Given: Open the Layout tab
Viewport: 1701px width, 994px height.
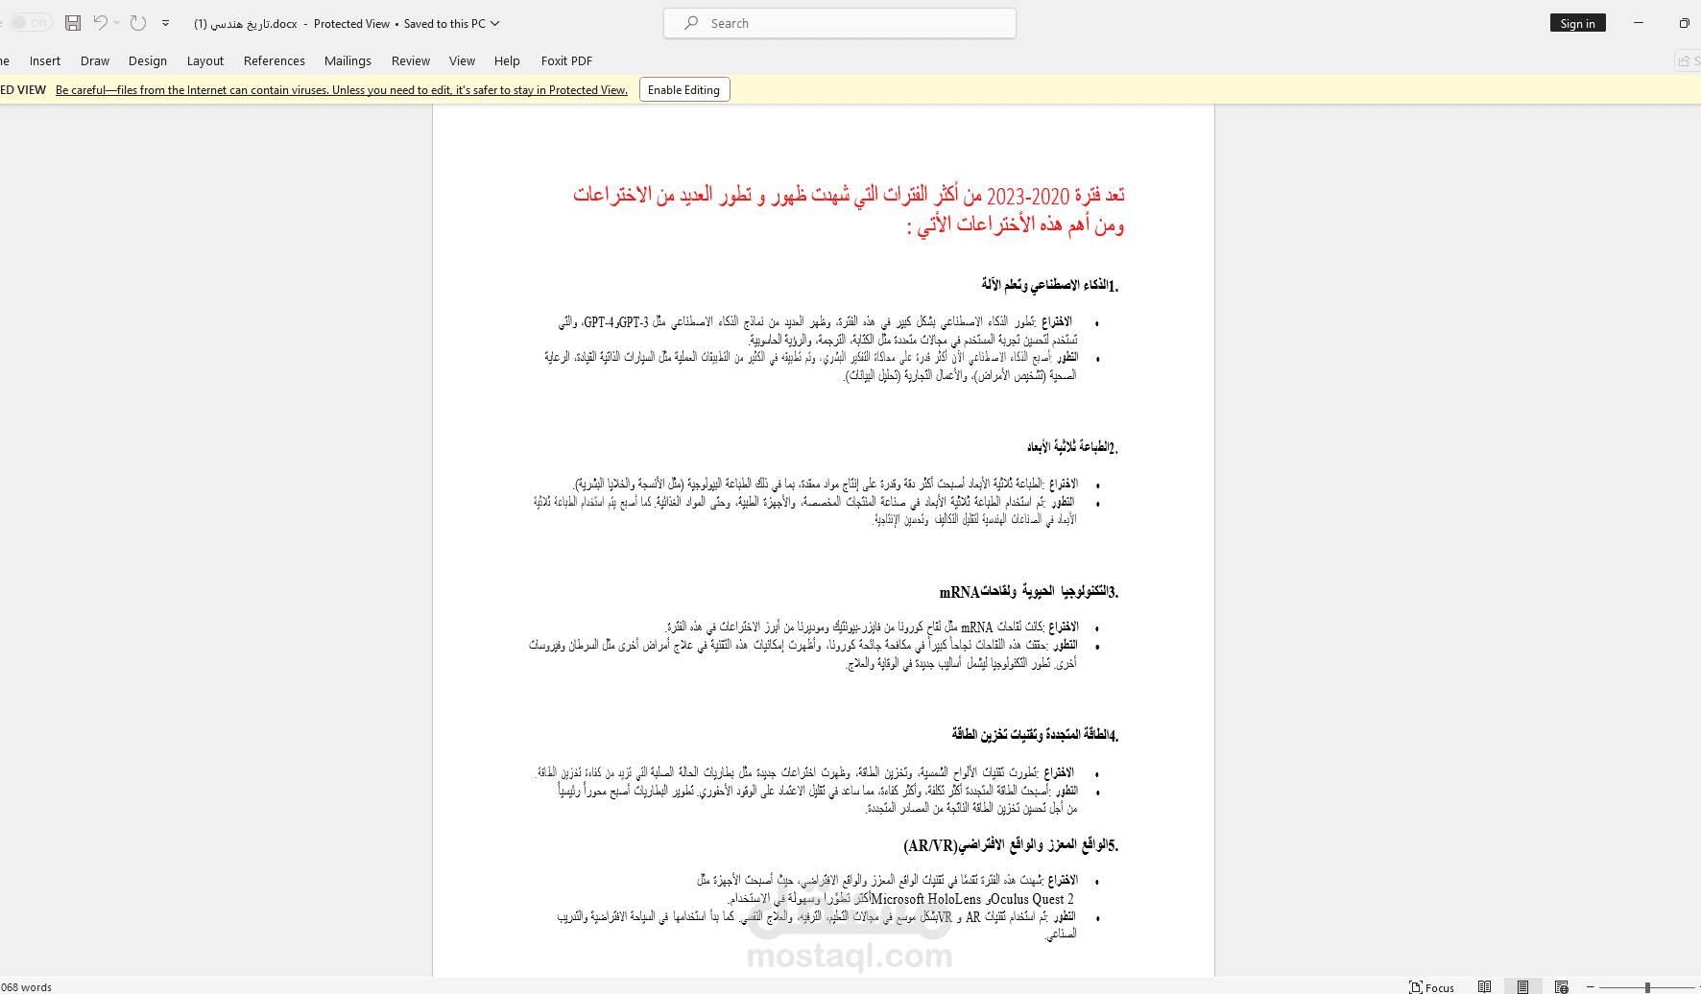Looking at the screenshot, I should 205,60.
